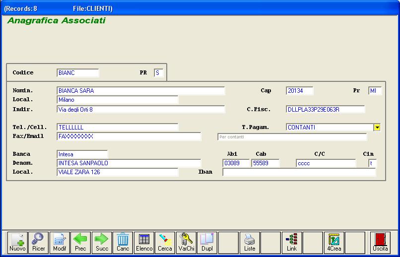Duplicate record with Dupl icon

coord(207,243)
